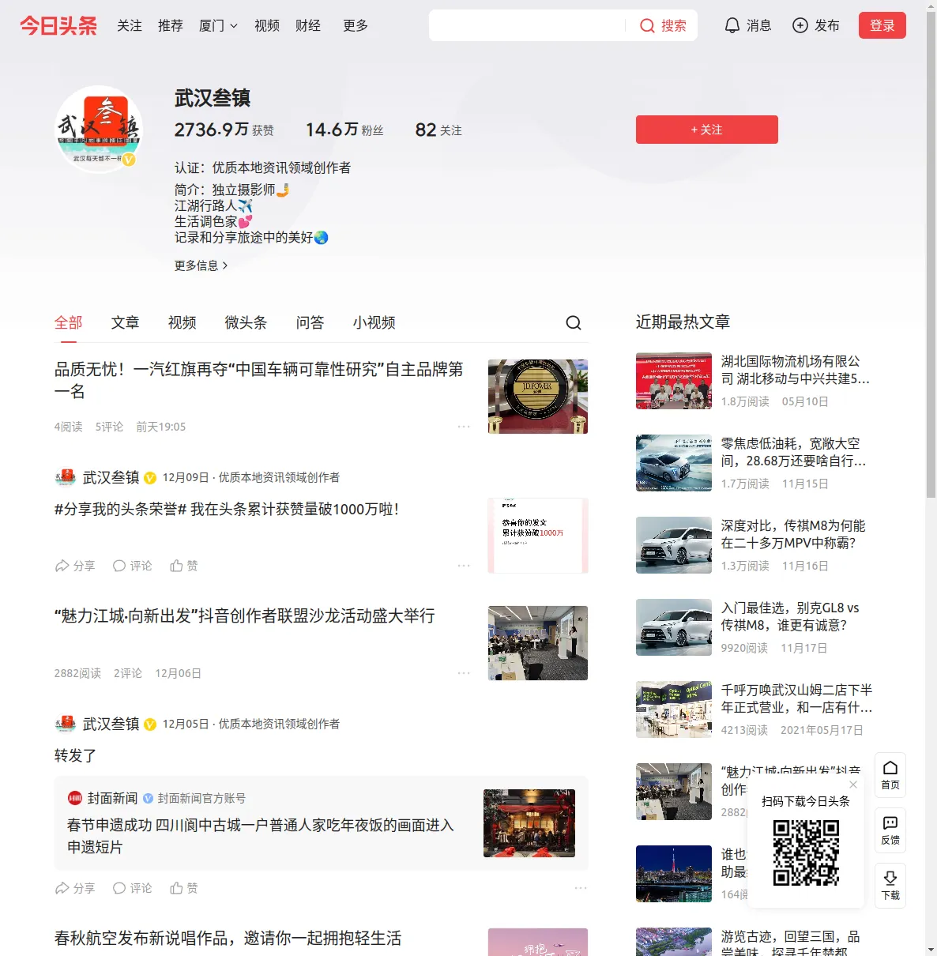Image resolution: width=937 pixels, height=956 pixels.
Task: Open the 关注 nav item
Action: click(130, 25)
